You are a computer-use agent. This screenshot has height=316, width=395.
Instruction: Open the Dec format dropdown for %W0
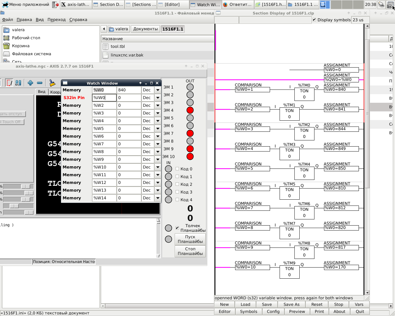click(158, 90)
